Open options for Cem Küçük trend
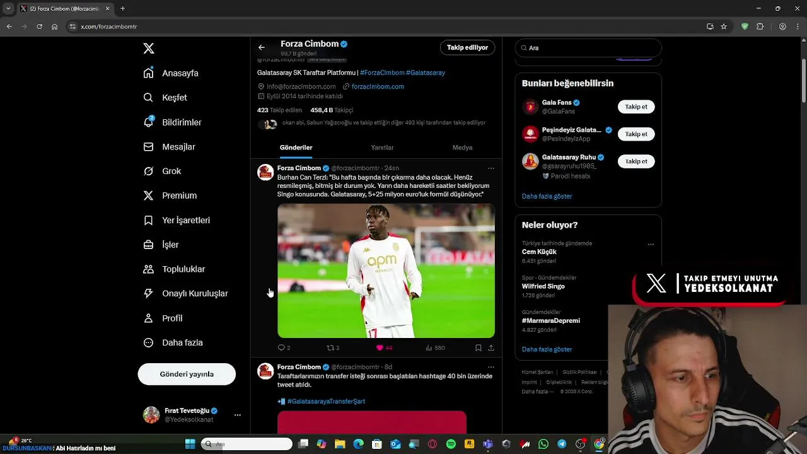Screen dimensions: 807x454 coord(651,245)
